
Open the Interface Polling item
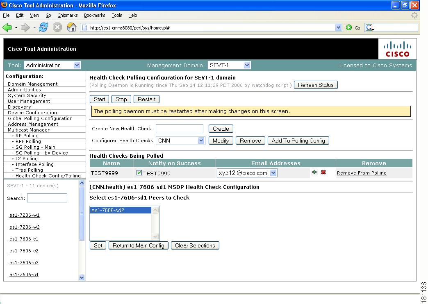pos(34,164)
